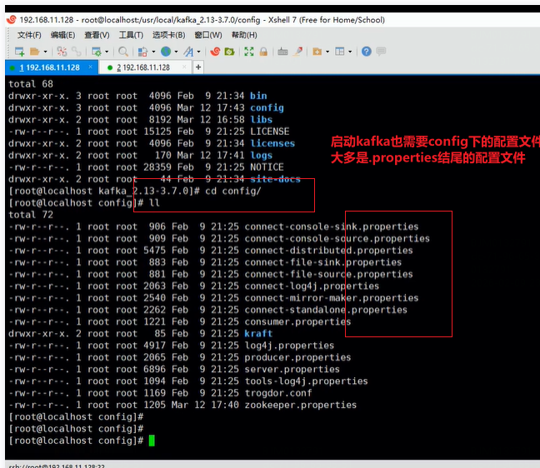Click the 'total 72' line
540x468 pixels.
pos(31,215)
